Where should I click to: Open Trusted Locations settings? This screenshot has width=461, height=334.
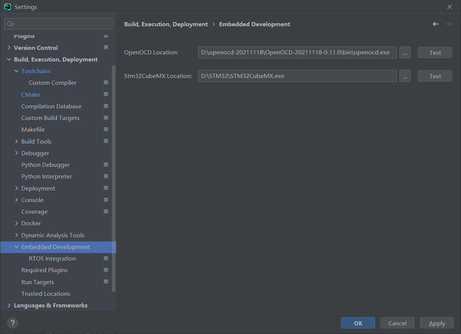pos(46,294)
